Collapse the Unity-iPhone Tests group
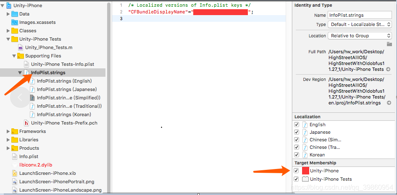This screenshot has width=397, height=195. (8, 39)
